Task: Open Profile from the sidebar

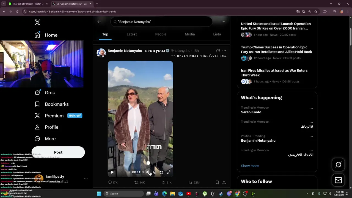Action: point(46,127)
